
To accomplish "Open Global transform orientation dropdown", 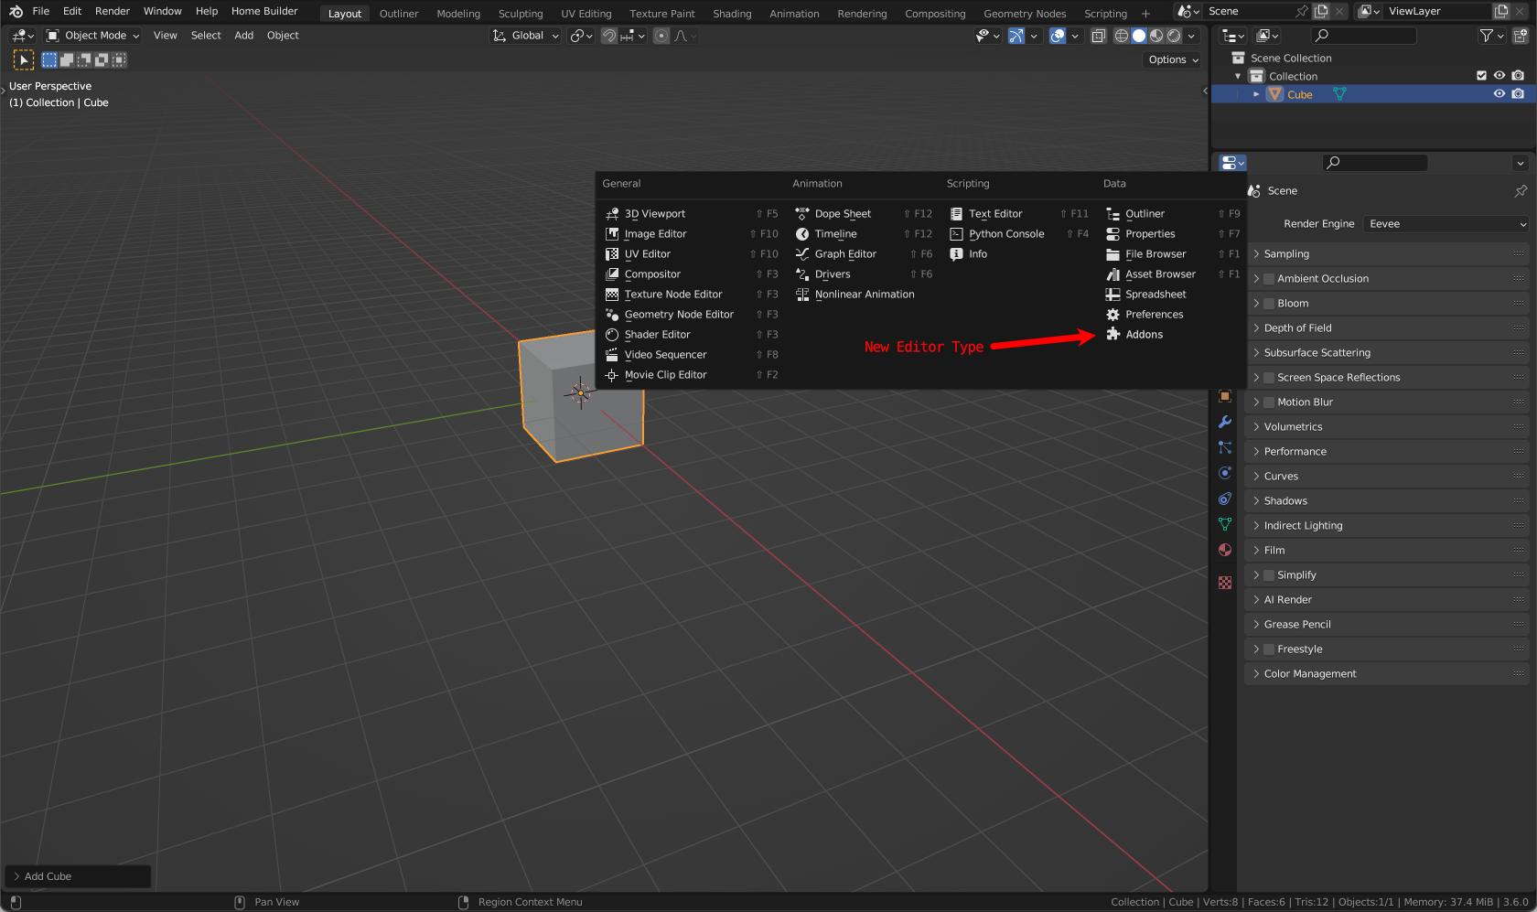I will point(526,36).
